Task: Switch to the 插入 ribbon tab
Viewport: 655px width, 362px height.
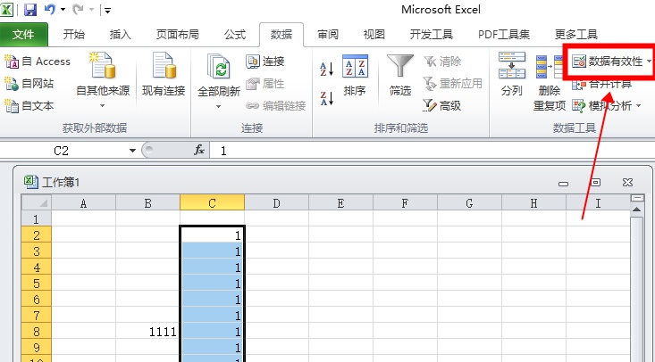Action: pos(121,34)
